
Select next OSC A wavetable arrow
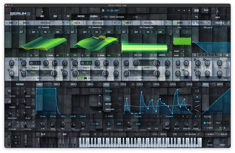coord(68,27)
